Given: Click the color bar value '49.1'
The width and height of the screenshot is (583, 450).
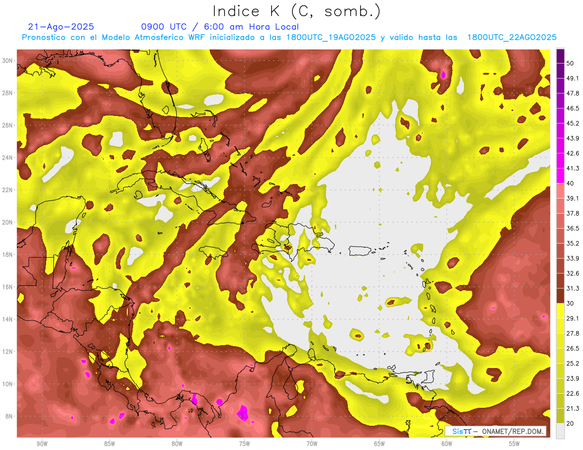Looking at the screenshot, I should click(x=572, y=78).
